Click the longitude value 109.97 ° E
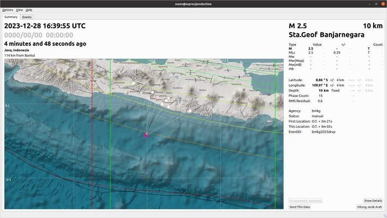The height and width of the screenshot is (218, 387). 320,85
